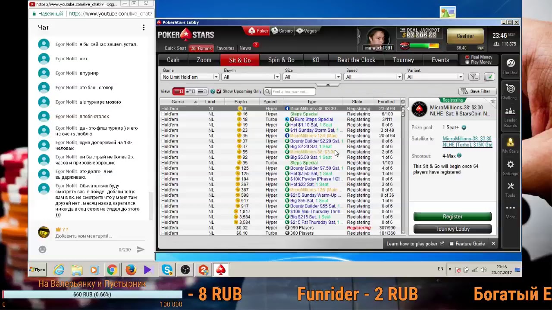The width and height of the screenshot is (552, 310).
Task: Open the Events tab
Action: tap(440, 60)
